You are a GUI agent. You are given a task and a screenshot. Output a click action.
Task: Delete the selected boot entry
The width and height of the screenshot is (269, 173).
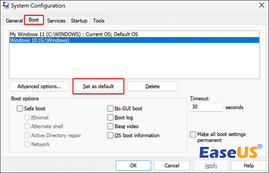(x=152, y=86)
